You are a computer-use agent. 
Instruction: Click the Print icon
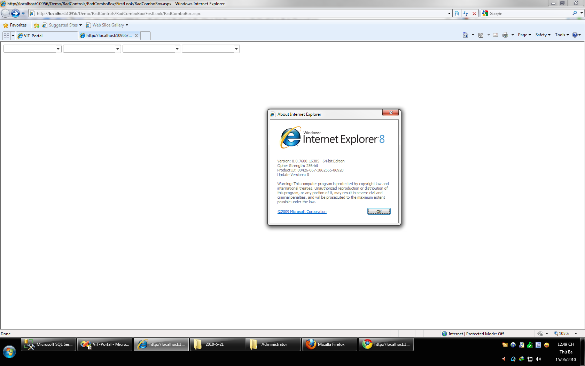[505, 35]
